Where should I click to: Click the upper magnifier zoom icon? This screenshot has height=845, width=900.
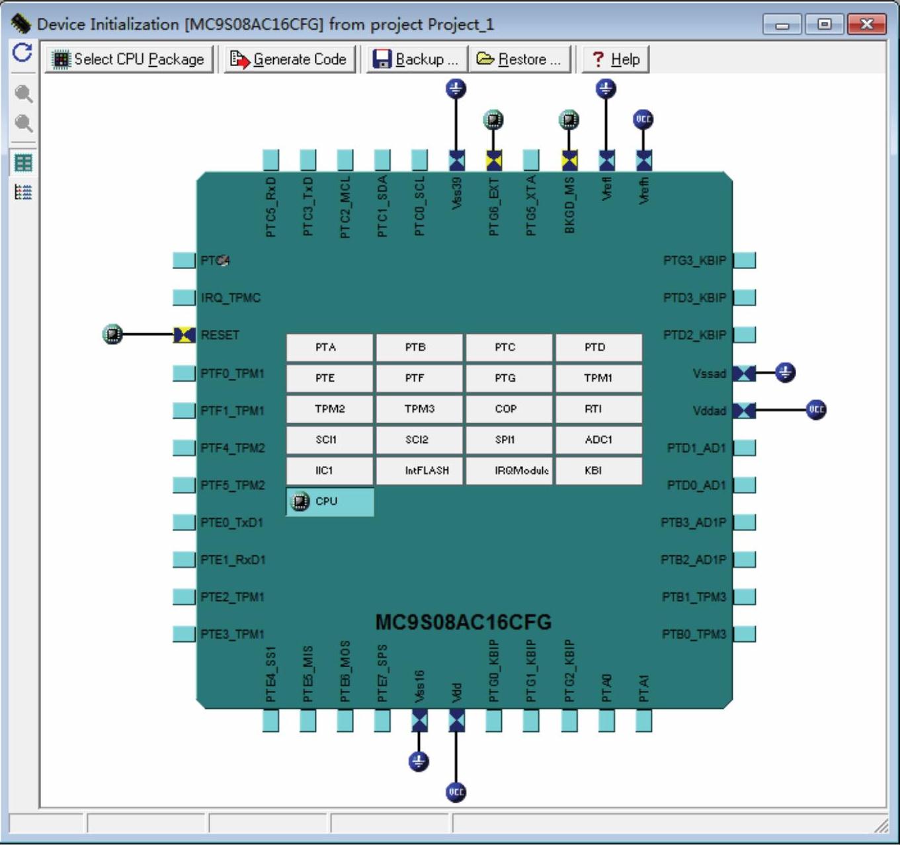point(24,94)
